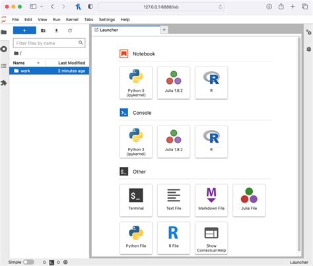
Task: Click the upload files icon
Action: pyautogui.click(x=56, y=30)
